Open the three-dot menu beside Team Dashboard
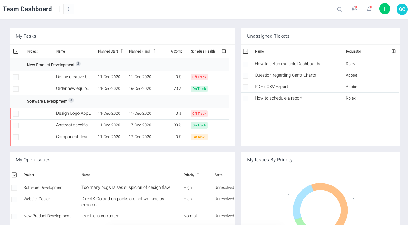The image size is (408, 225). click(69, 9)
